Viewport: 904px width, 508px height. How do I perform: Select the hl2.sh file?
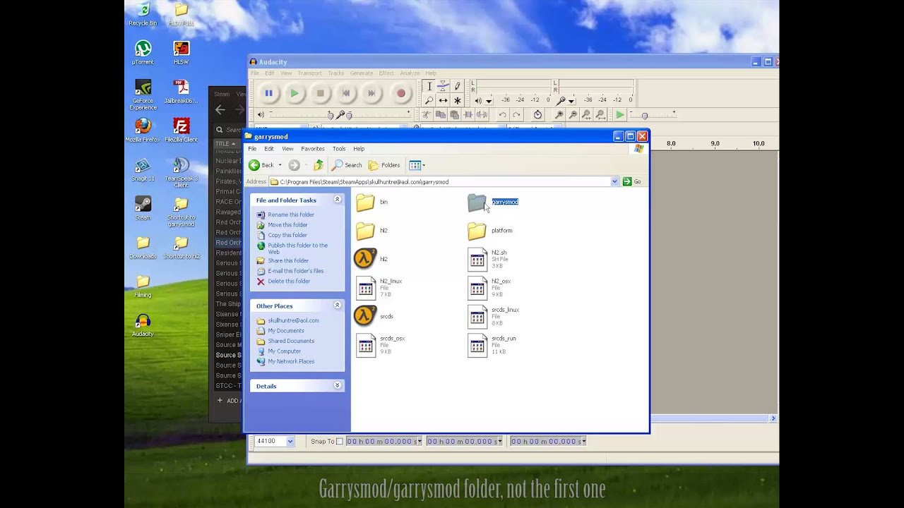pos(487,259)
